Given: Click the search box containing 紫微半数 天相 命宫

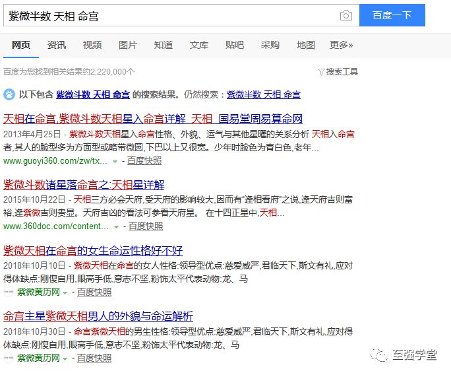Looking at the screenshot, I should tap(181, 15).
